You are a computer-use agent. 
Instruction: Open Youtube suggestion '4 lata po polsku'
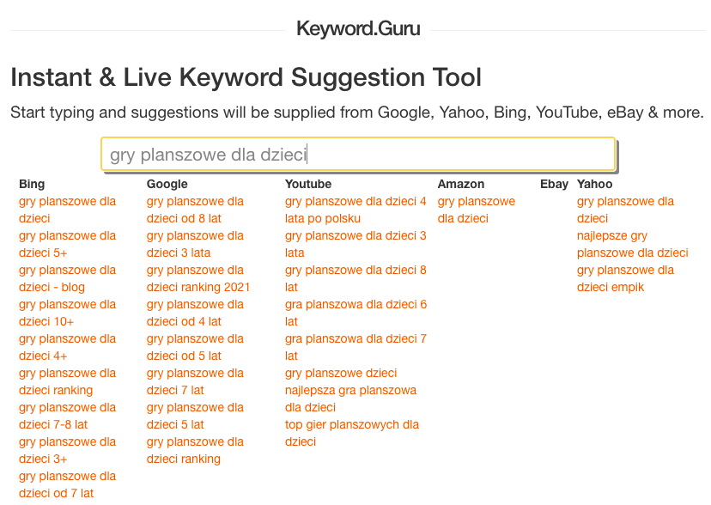(355, 210)
